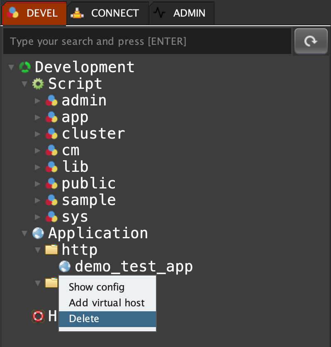Choose Add virtual host menu entry
Viewport: 331px width, 347px height.
coord(107,303)
